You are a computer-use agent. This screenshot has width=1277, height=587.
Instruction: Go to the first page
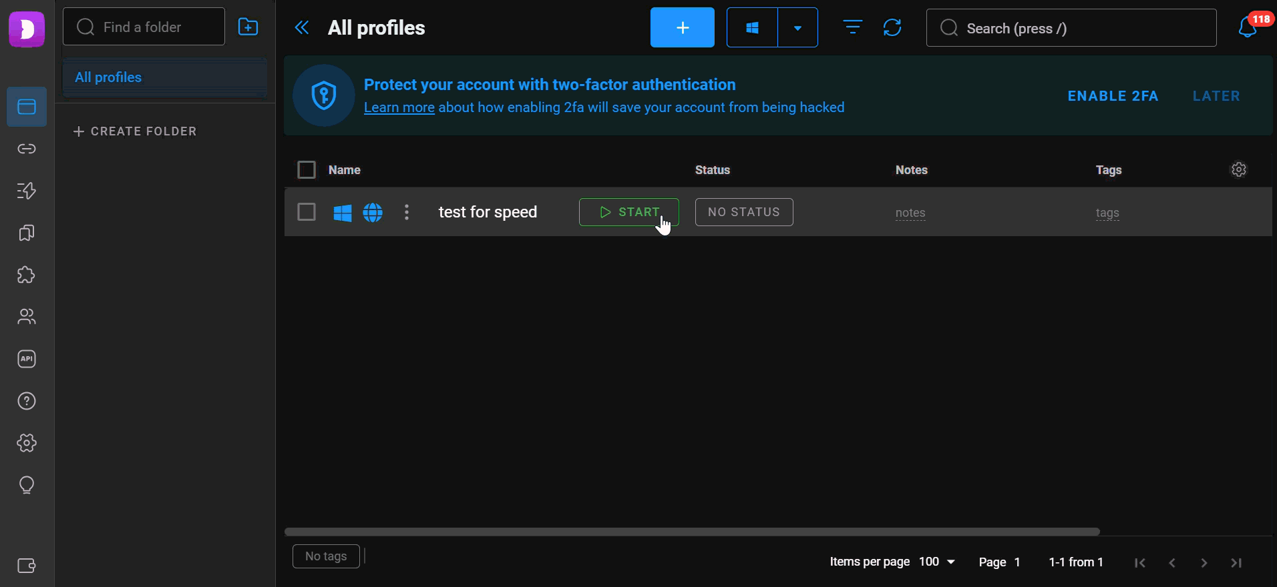(1140, 562)
